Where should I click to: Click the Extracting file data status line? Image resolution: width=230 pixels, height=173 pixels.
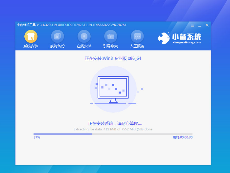[x=113, y=129]
